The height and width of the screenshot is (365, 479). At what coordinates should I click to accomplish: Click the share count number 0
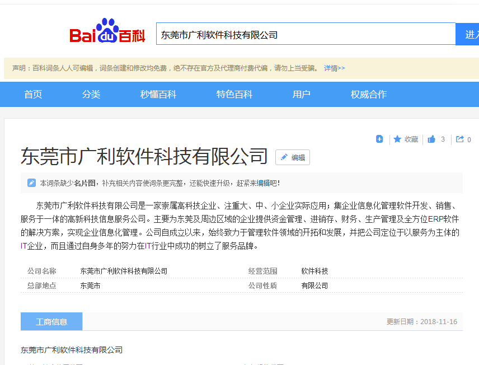[x=469, y=140]
